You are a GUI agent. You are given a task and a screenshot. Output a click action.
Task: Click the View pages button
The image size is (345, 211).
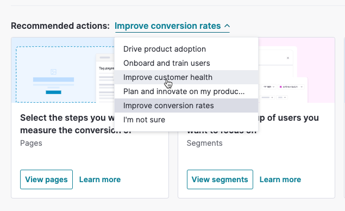pos(46,179)
